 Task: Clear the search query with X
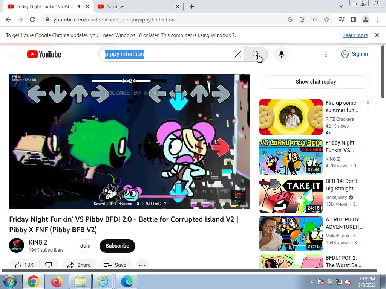238,54
